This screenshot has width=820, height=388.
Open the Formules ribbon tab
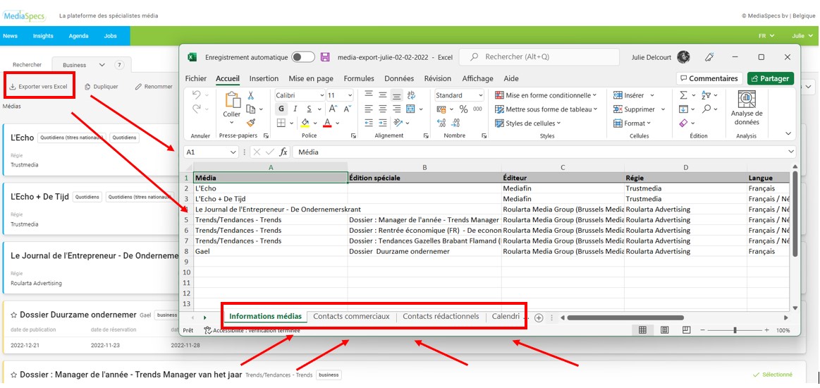point(359,78)
